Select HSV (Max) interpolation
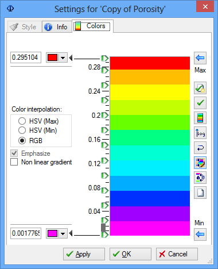218x269 pixels. coord(22,121)
